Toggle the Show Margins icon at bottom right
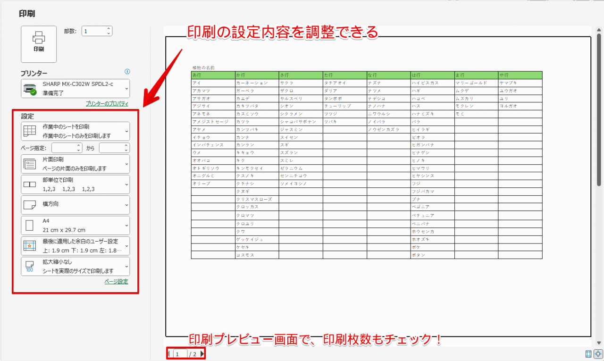Screen dimensions: 604x361 tap(588, 353)
